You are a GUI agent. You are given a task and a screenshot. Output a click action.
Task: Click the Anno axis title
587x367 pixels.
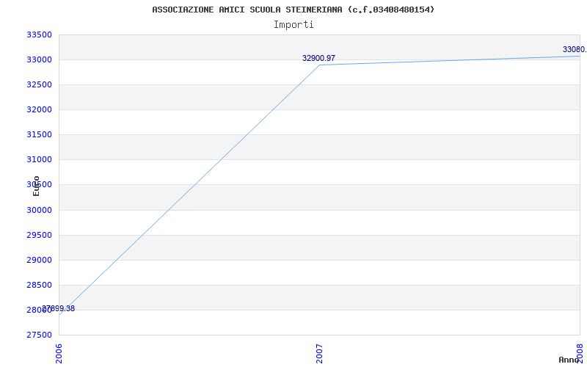click(x=569, y=360)
